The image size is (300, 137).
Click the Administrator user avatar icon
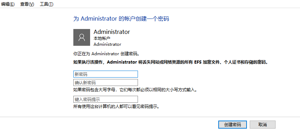point(82,37)
